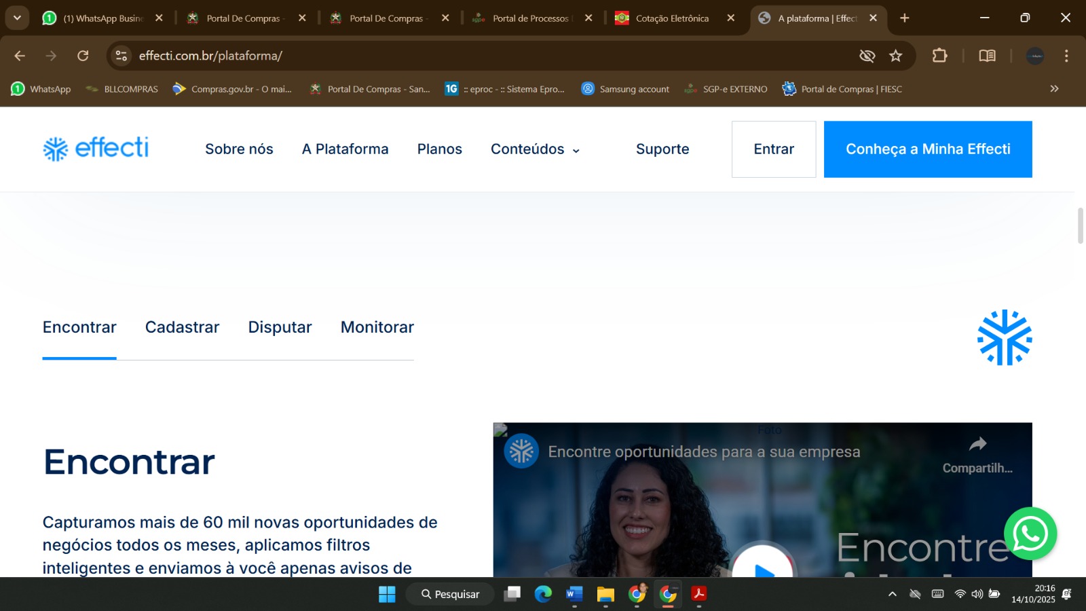Open the reading mode book icon
This screenshot has height=611, width=1086.
987,56
